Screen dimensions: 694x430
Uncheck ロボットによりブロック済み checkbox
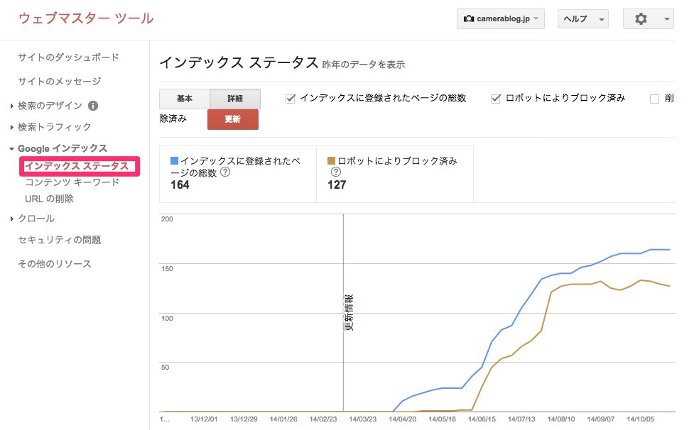tap(496, 99)
